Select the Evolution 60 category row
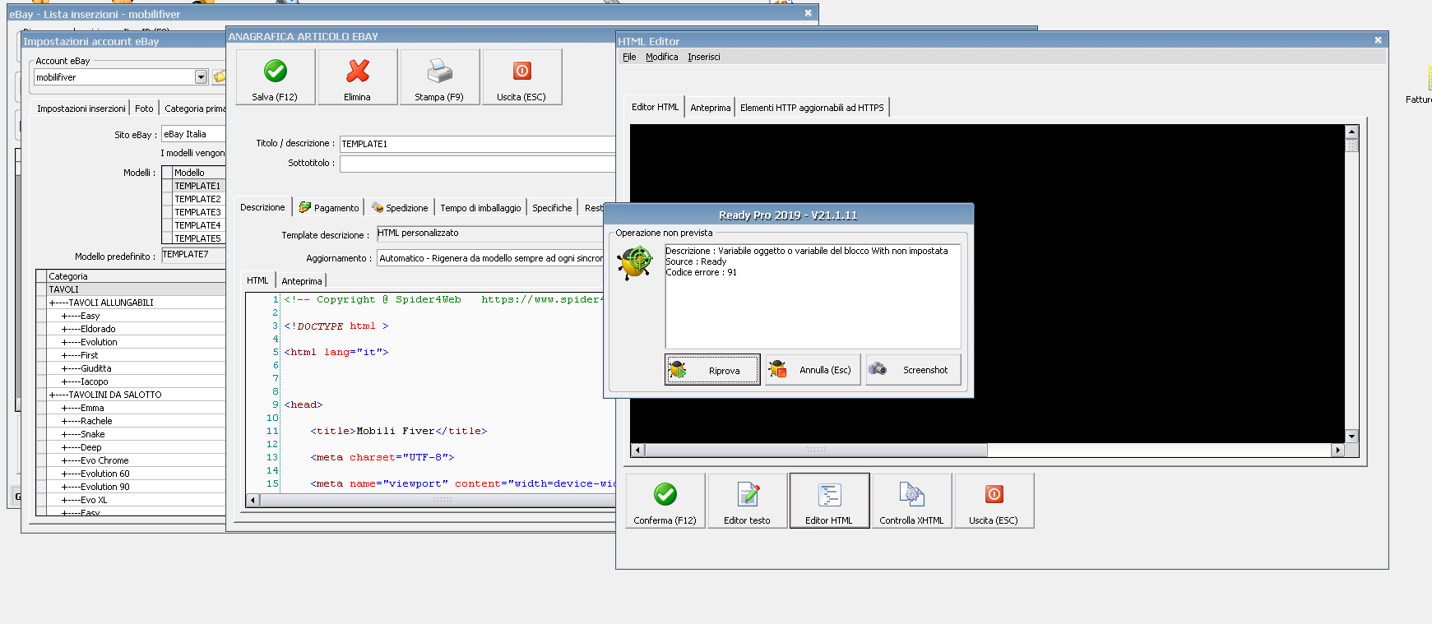Screen dimensions: 1432x624 136,474
